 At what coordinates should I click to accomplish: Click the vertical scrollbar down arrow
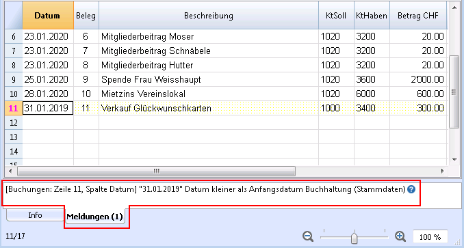[454, 160]
